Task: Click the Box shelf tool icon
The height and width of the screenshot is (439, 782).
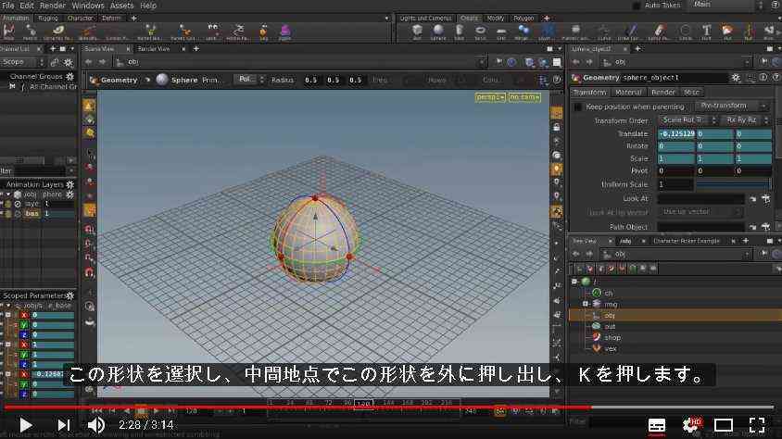Action: [417, 31]
